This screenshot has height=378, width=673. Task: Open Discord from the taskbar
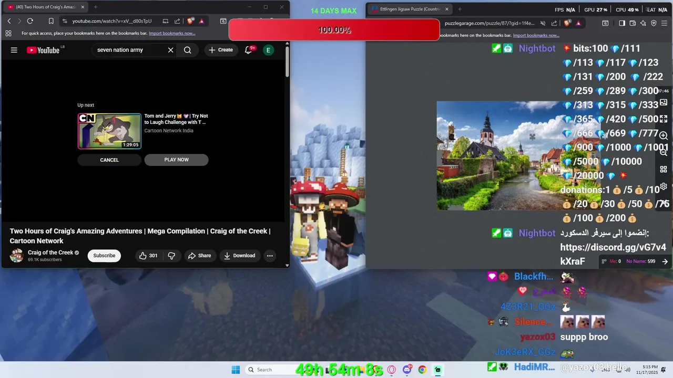point(407,370)
